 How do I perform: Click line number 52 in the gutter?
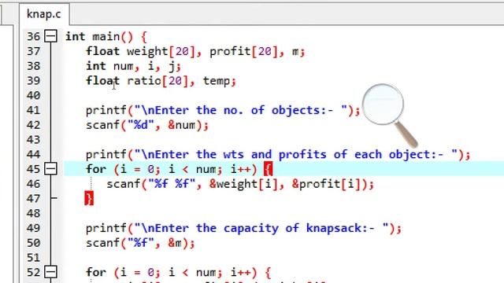click(x=33, y=273)
